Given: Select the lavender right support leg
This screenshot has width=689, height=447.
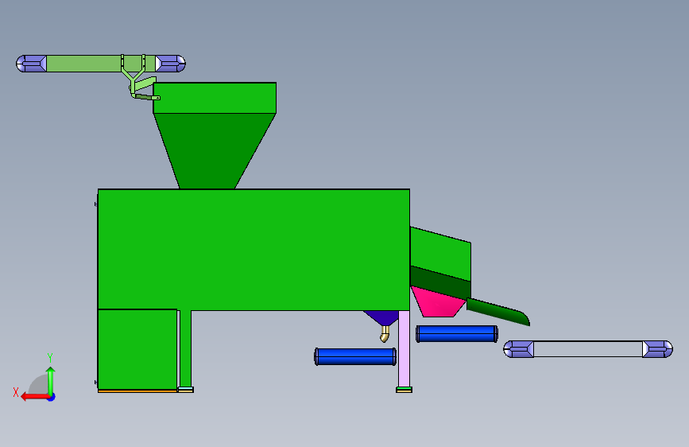Looking at the screenshot, I should pos(404,348).
